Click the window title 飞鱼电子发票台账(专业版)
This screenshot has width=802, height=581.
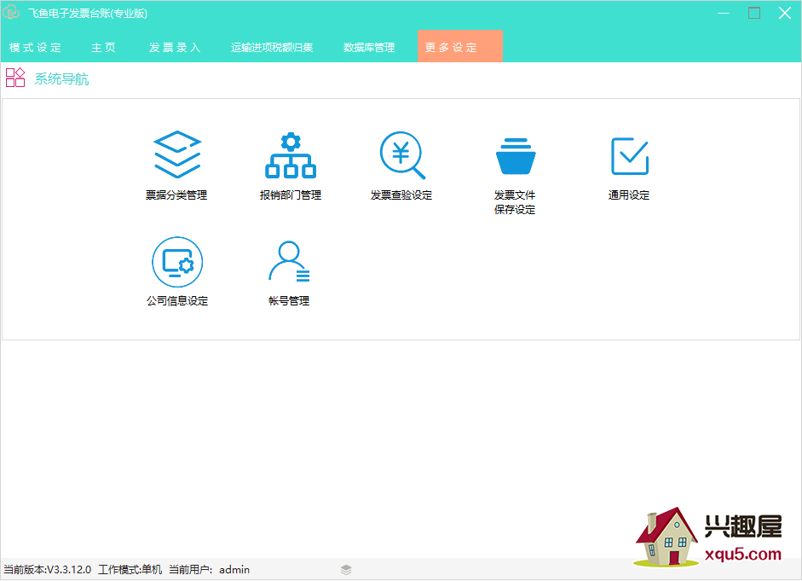88,14
